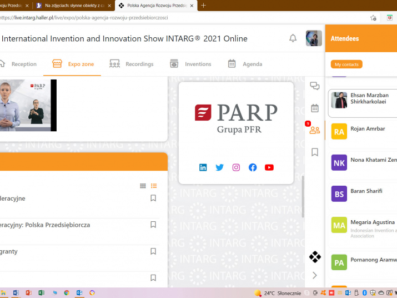The width and height of the screenshot is (397, 298).
Task: Collapse the sidebar with chevron arrow
Action: pos(315,275)
